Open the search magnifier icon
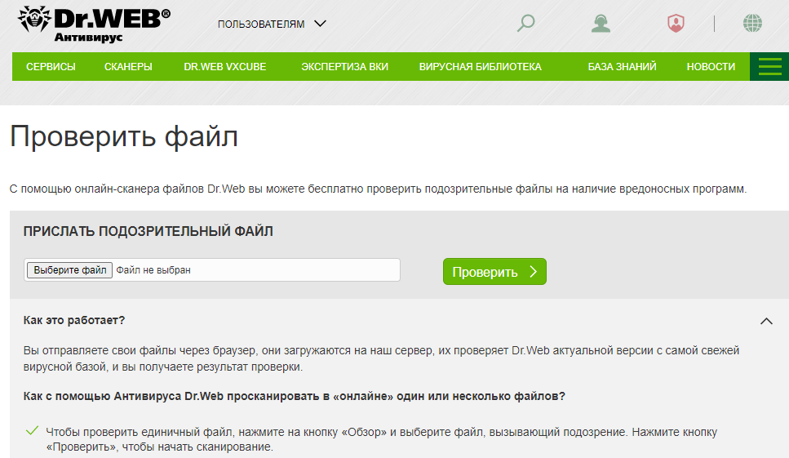This screenshot has height=458, width=789. pos(525,23)
